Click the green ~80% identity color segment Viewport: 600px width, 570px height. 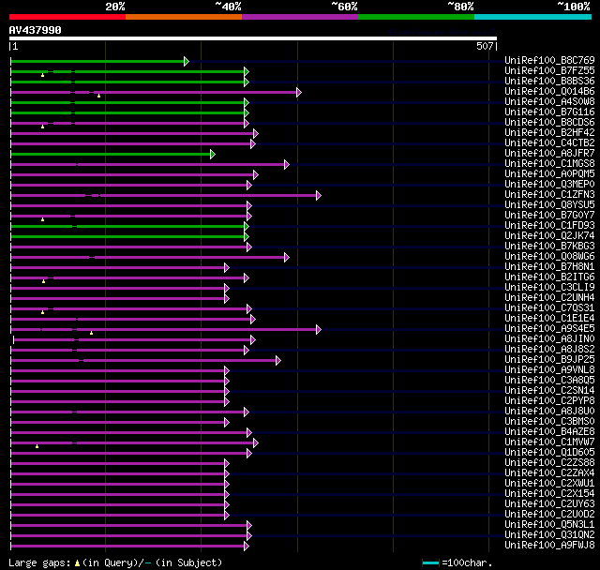click(x=416, y=17)
